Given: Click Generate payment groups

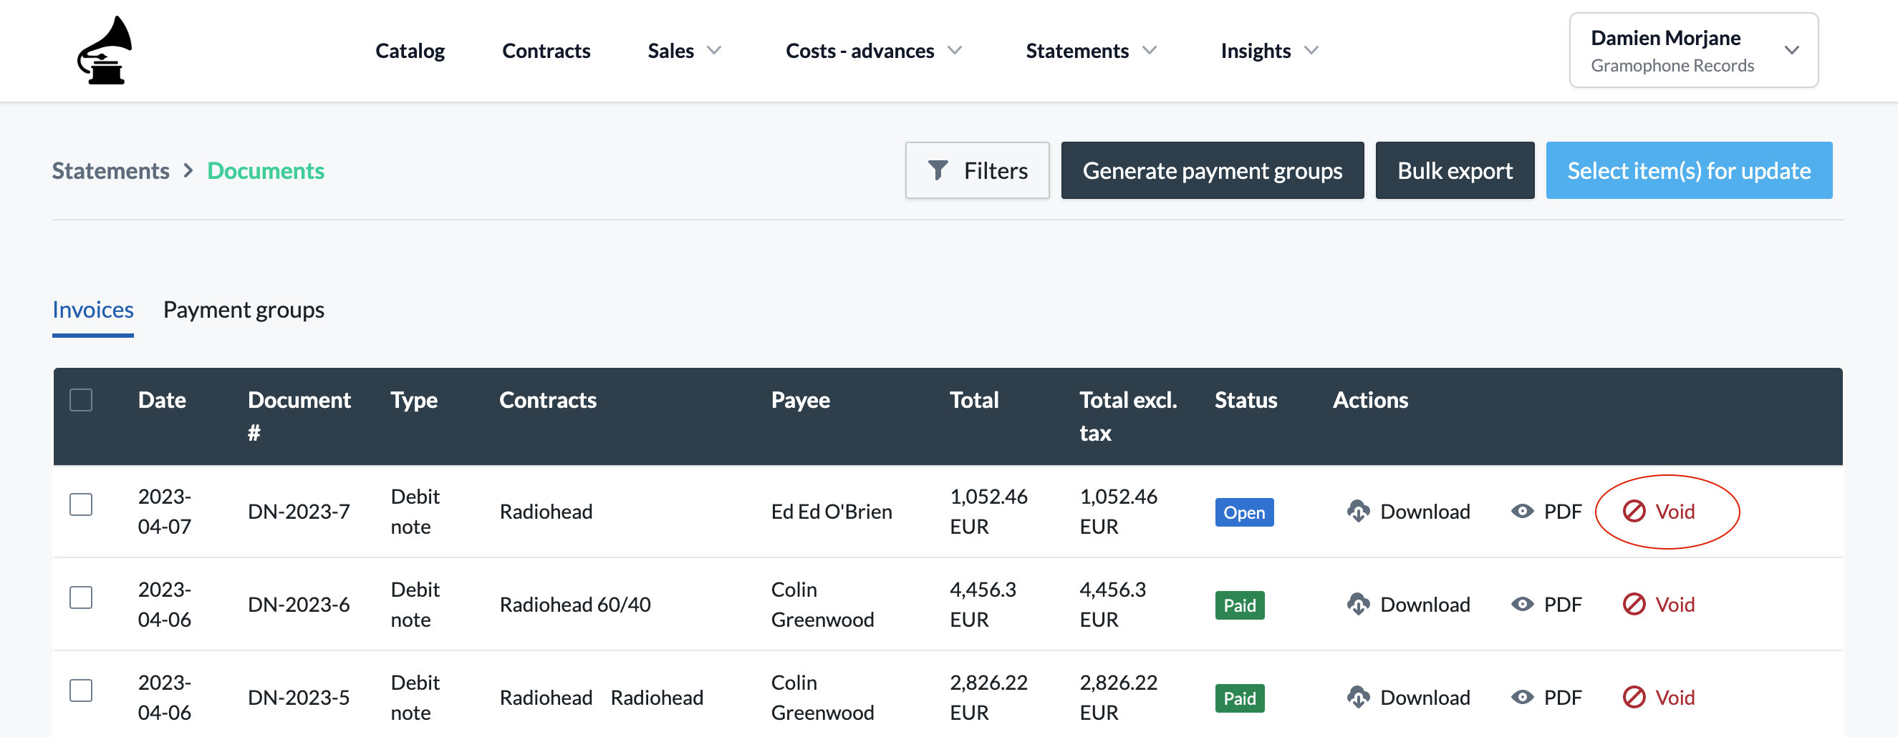Looking at the screenshot, I should tap(1212, 170).
